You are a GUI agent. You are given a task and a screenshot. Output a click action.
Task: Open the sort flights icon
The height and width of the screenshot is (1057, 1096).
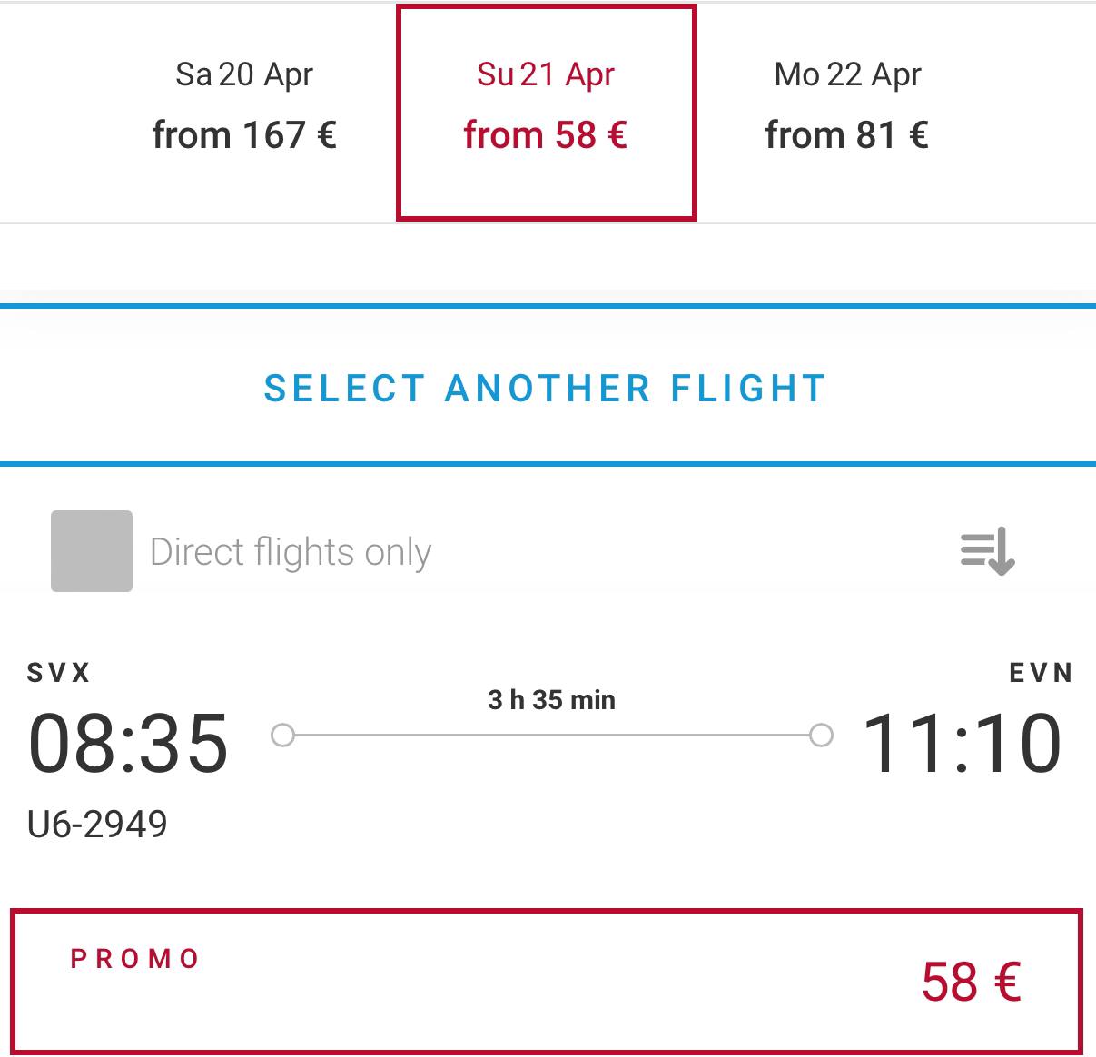pos(987,551)
